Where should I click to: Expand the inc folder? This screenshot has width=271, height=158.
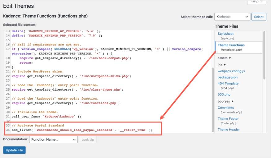pos(221,65)
